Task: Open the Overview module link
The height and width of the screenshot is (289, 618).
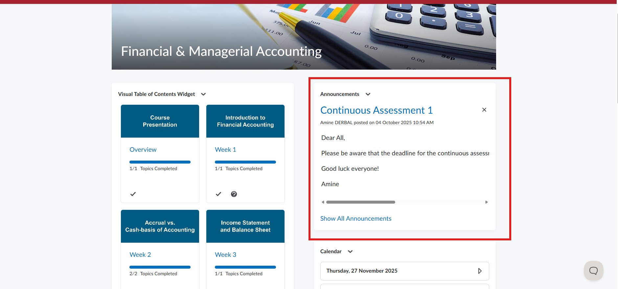Action: point(143,150)
